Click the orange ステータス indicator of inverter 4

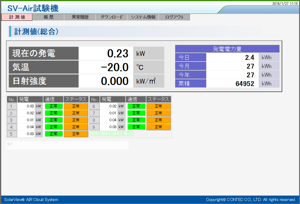coord(76,127)
